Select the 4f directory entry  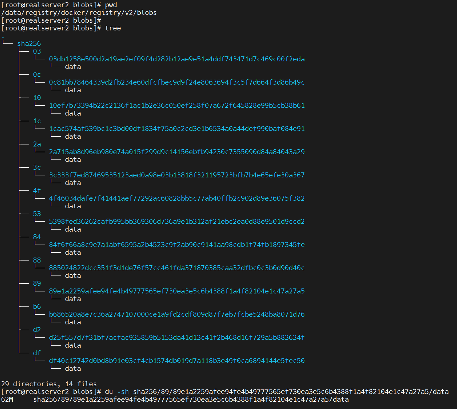[x=37, y=191]
